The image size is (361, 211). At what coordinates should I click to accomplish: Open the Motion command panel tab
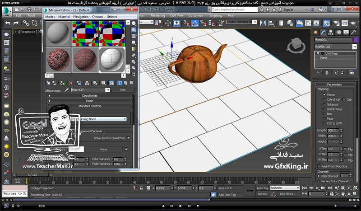point(339,33)
